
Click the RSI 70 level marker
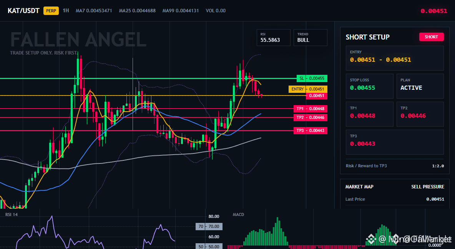(209, 226)
